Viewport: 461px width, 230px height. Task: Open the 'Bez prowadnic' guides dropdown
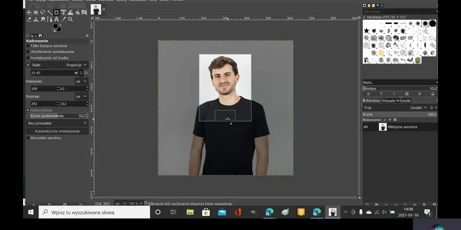[57, 123]
